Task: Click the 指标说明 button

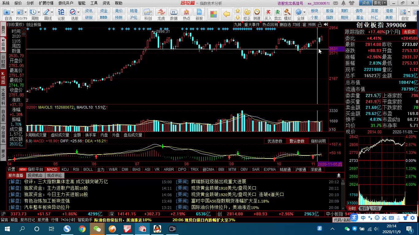Action: click(x=318, y=141)
